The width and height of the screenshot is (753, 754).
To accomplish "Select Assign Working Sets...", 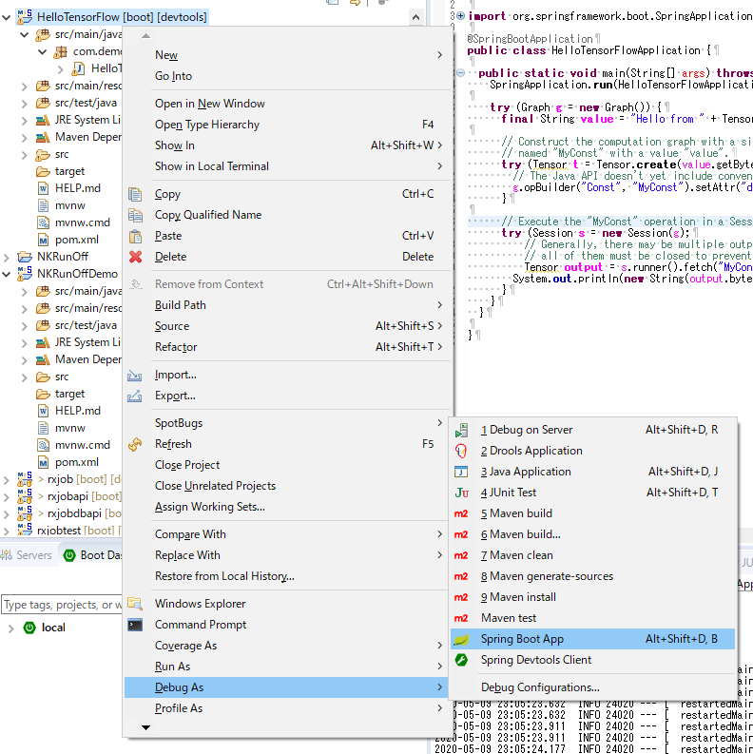I will point(287,507).
